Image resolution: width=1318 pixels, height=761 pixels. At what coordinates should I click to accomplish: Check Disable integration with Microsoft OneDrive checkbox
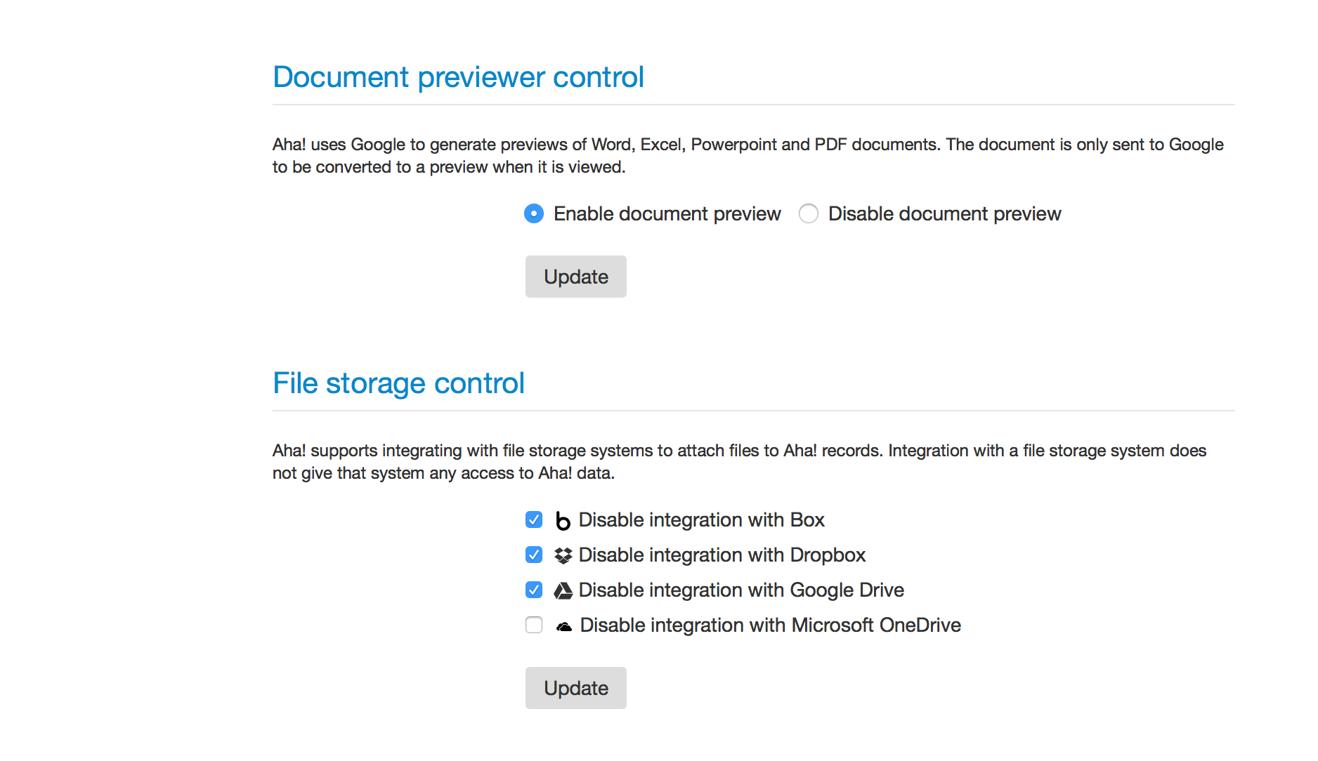(x=534, y=625)
